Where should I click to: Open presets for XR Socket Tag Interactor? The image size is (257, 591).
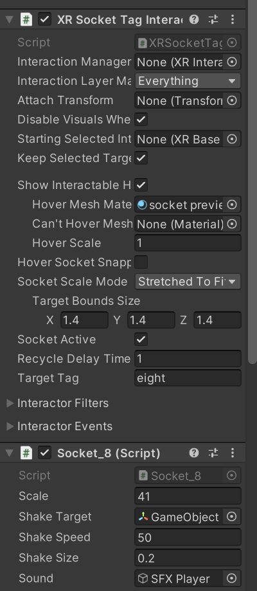pyautogui.click(x=213, y=19)
